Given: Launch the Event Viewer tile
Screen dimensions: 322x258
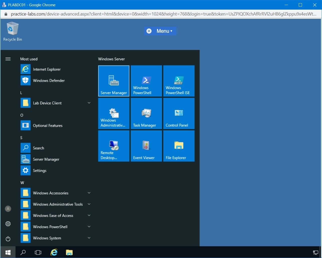Looking at the screenshot, I should click(x=146, y=146).
